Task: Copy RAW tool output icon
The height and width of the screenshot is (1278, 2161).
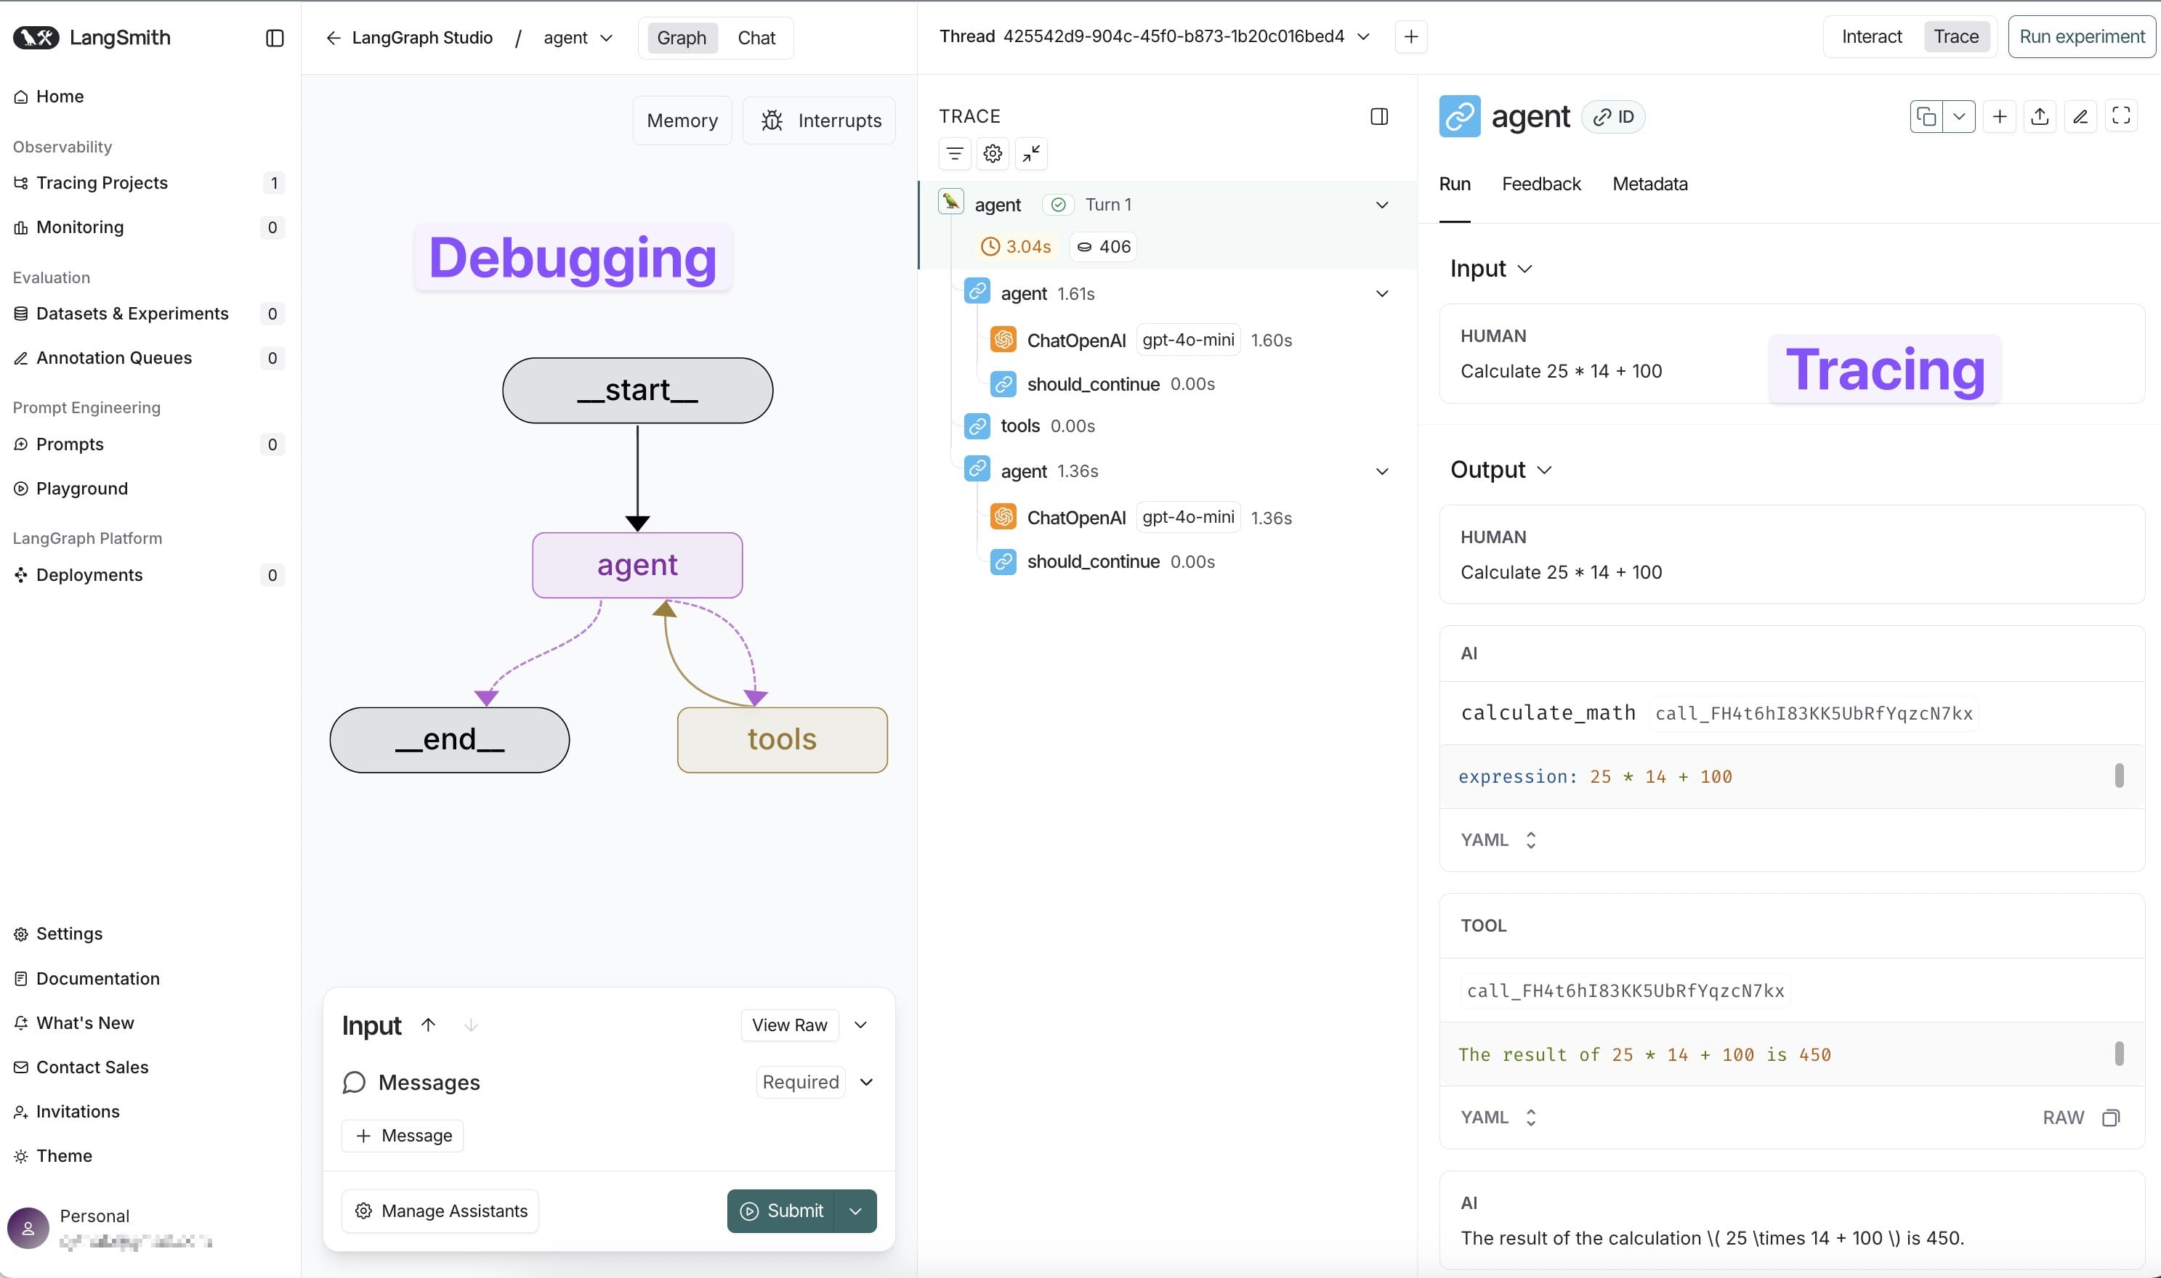Action: coord(2110,1118)
